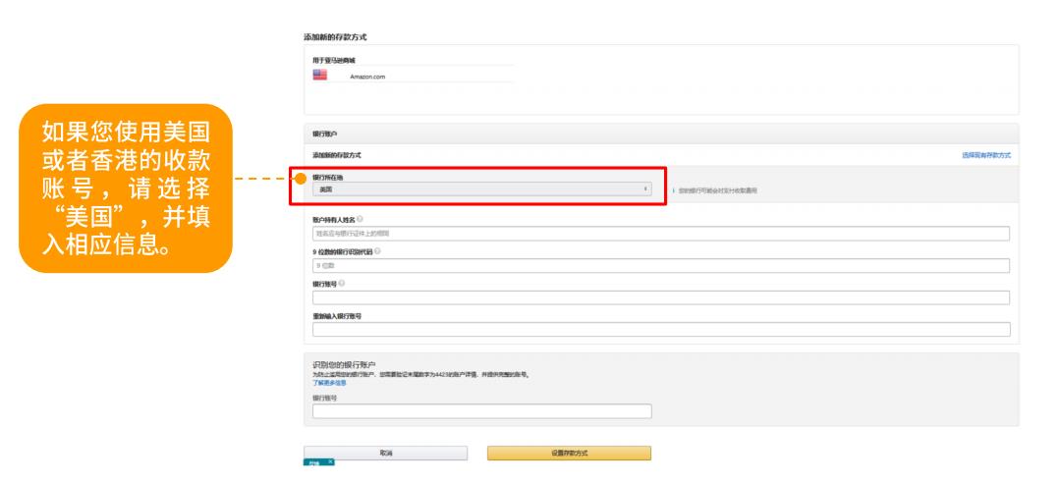This screenshot has height=483, width=1059.
Task: Click into the 9-digit routing code field
Action: (660, 266)
